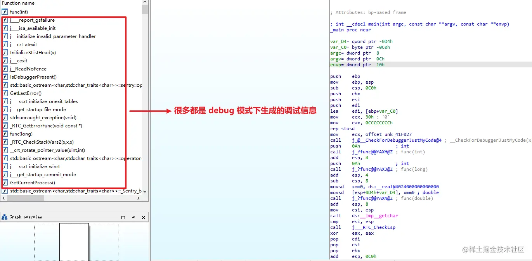
Task: Click j___RTC_CheckEsp call target
Action: pyautogui.click(x=374, y=227)
